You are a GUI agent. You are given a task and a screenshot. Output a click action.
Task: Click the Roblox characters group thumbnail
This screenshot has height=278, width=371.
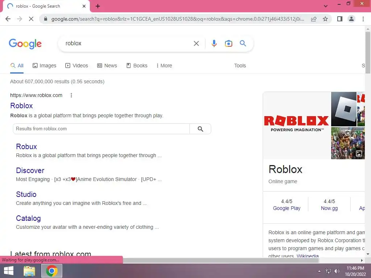click(348, 143)
